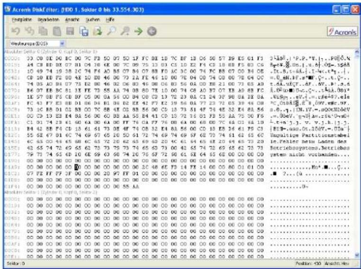
Task: Click the 'ystem nicht vorhanden' ASCII text
Action: [x=303, y=154]
